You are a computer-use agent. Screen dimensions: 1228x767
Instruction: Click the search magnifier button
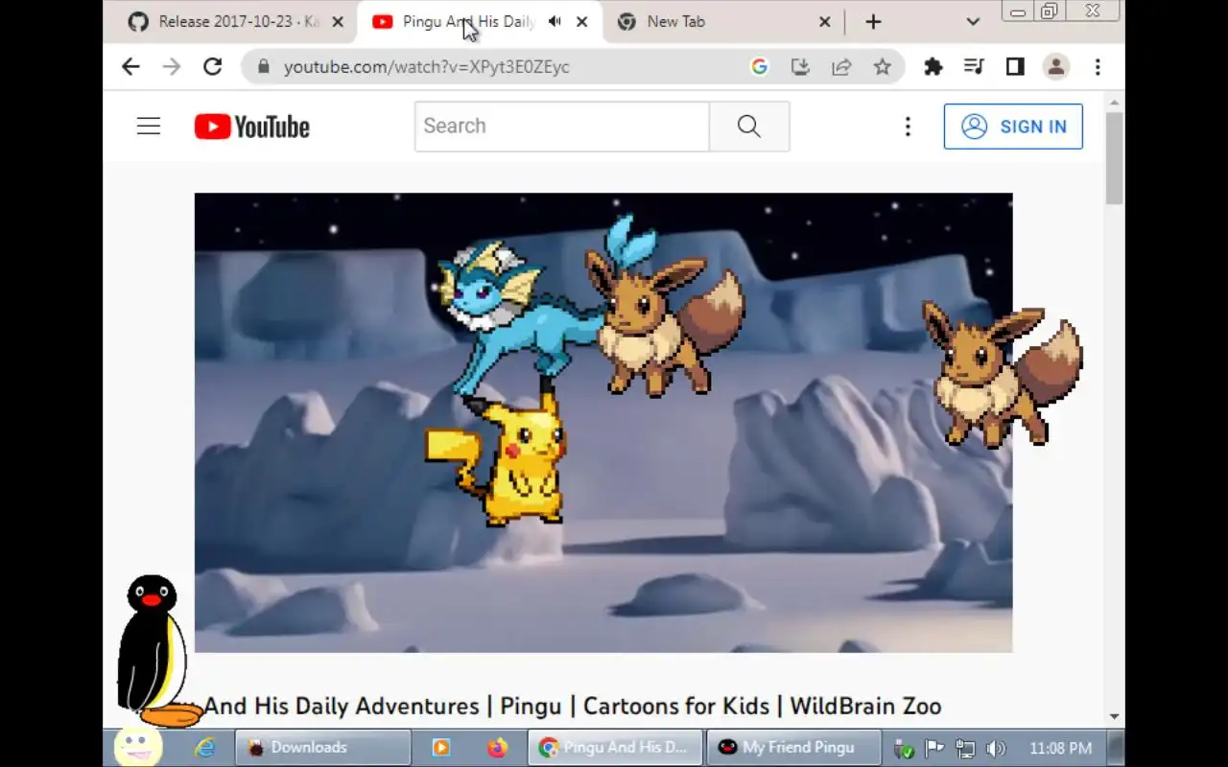tap(749, 127)
